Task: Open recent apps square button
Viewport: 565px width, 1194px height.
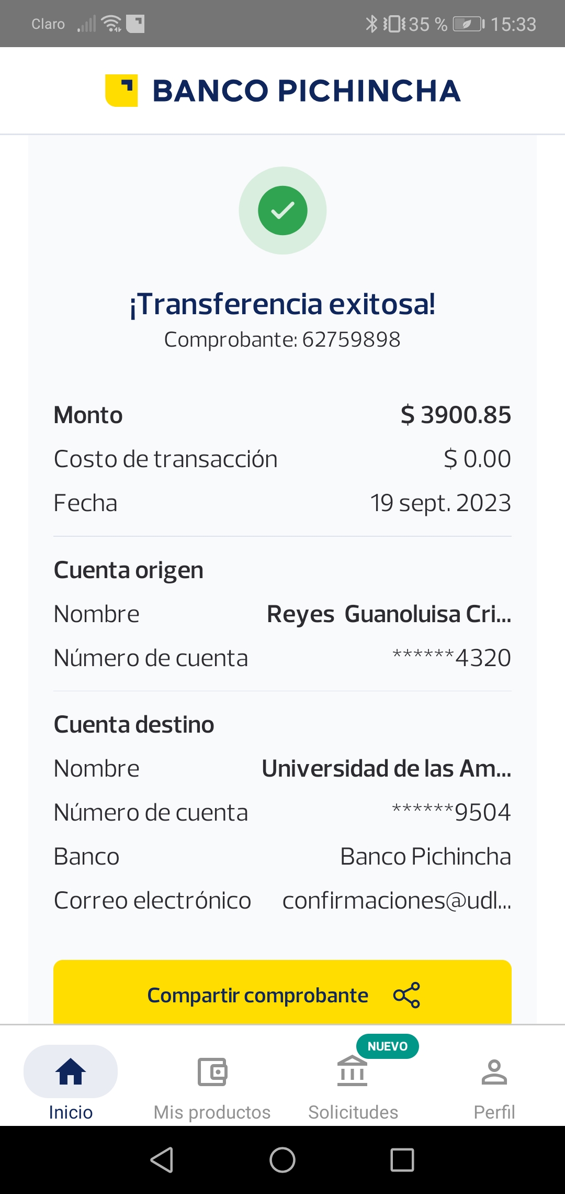Action: pos(402,1159)
